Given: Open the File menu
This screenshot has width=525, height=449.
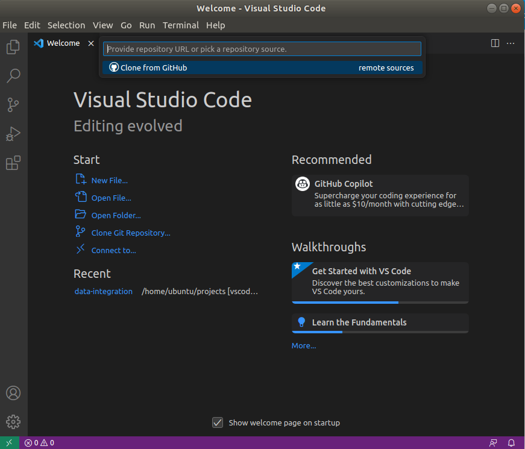Looking at the screenshot, I should (10, 25).
